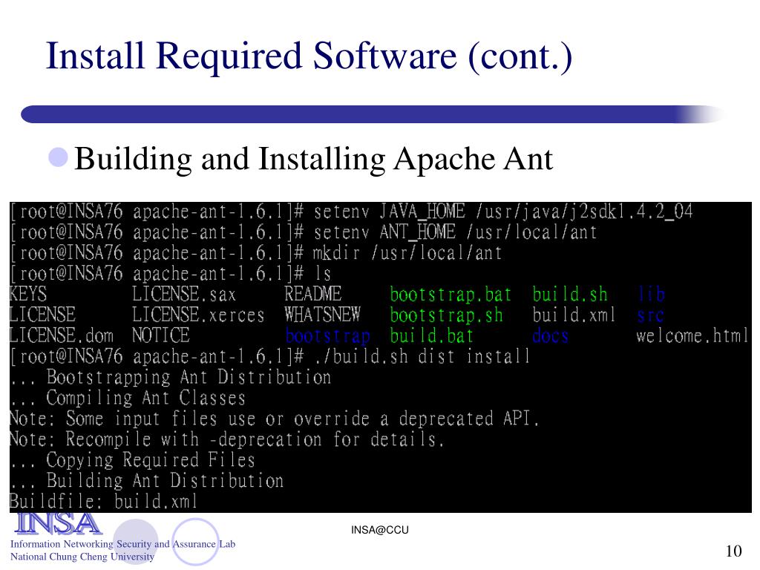Screen dimensions: 760x570
Task: Click the 'Buildfile: build.xml' output line
Action: click(104, 502)
